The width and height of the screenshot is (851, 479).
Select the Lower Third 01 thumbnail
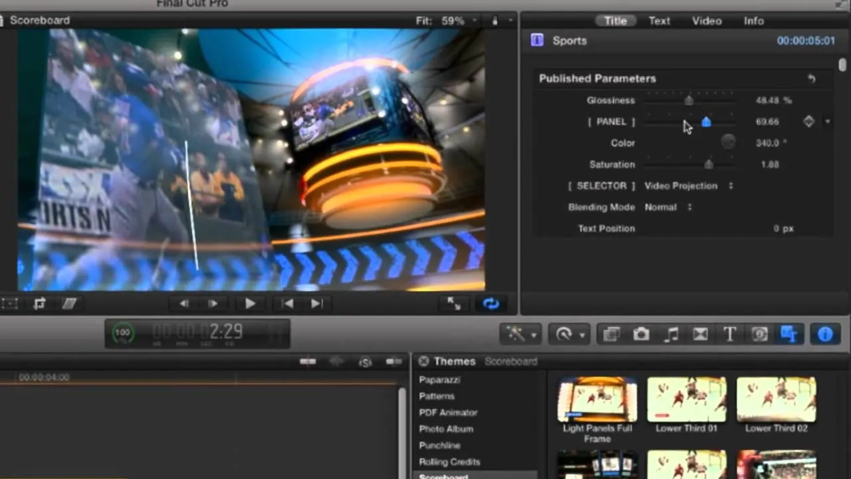tap(686, 400)
